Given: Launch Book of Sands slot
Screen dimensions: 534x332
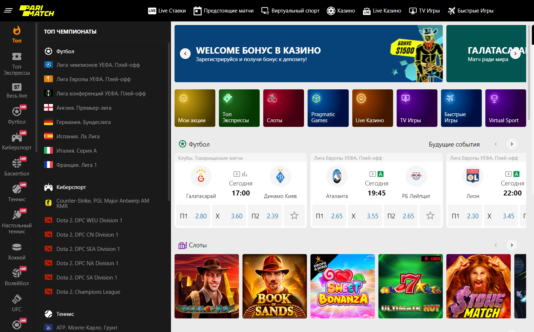Looking at the screenshot, I should click(x=275, y=286).
